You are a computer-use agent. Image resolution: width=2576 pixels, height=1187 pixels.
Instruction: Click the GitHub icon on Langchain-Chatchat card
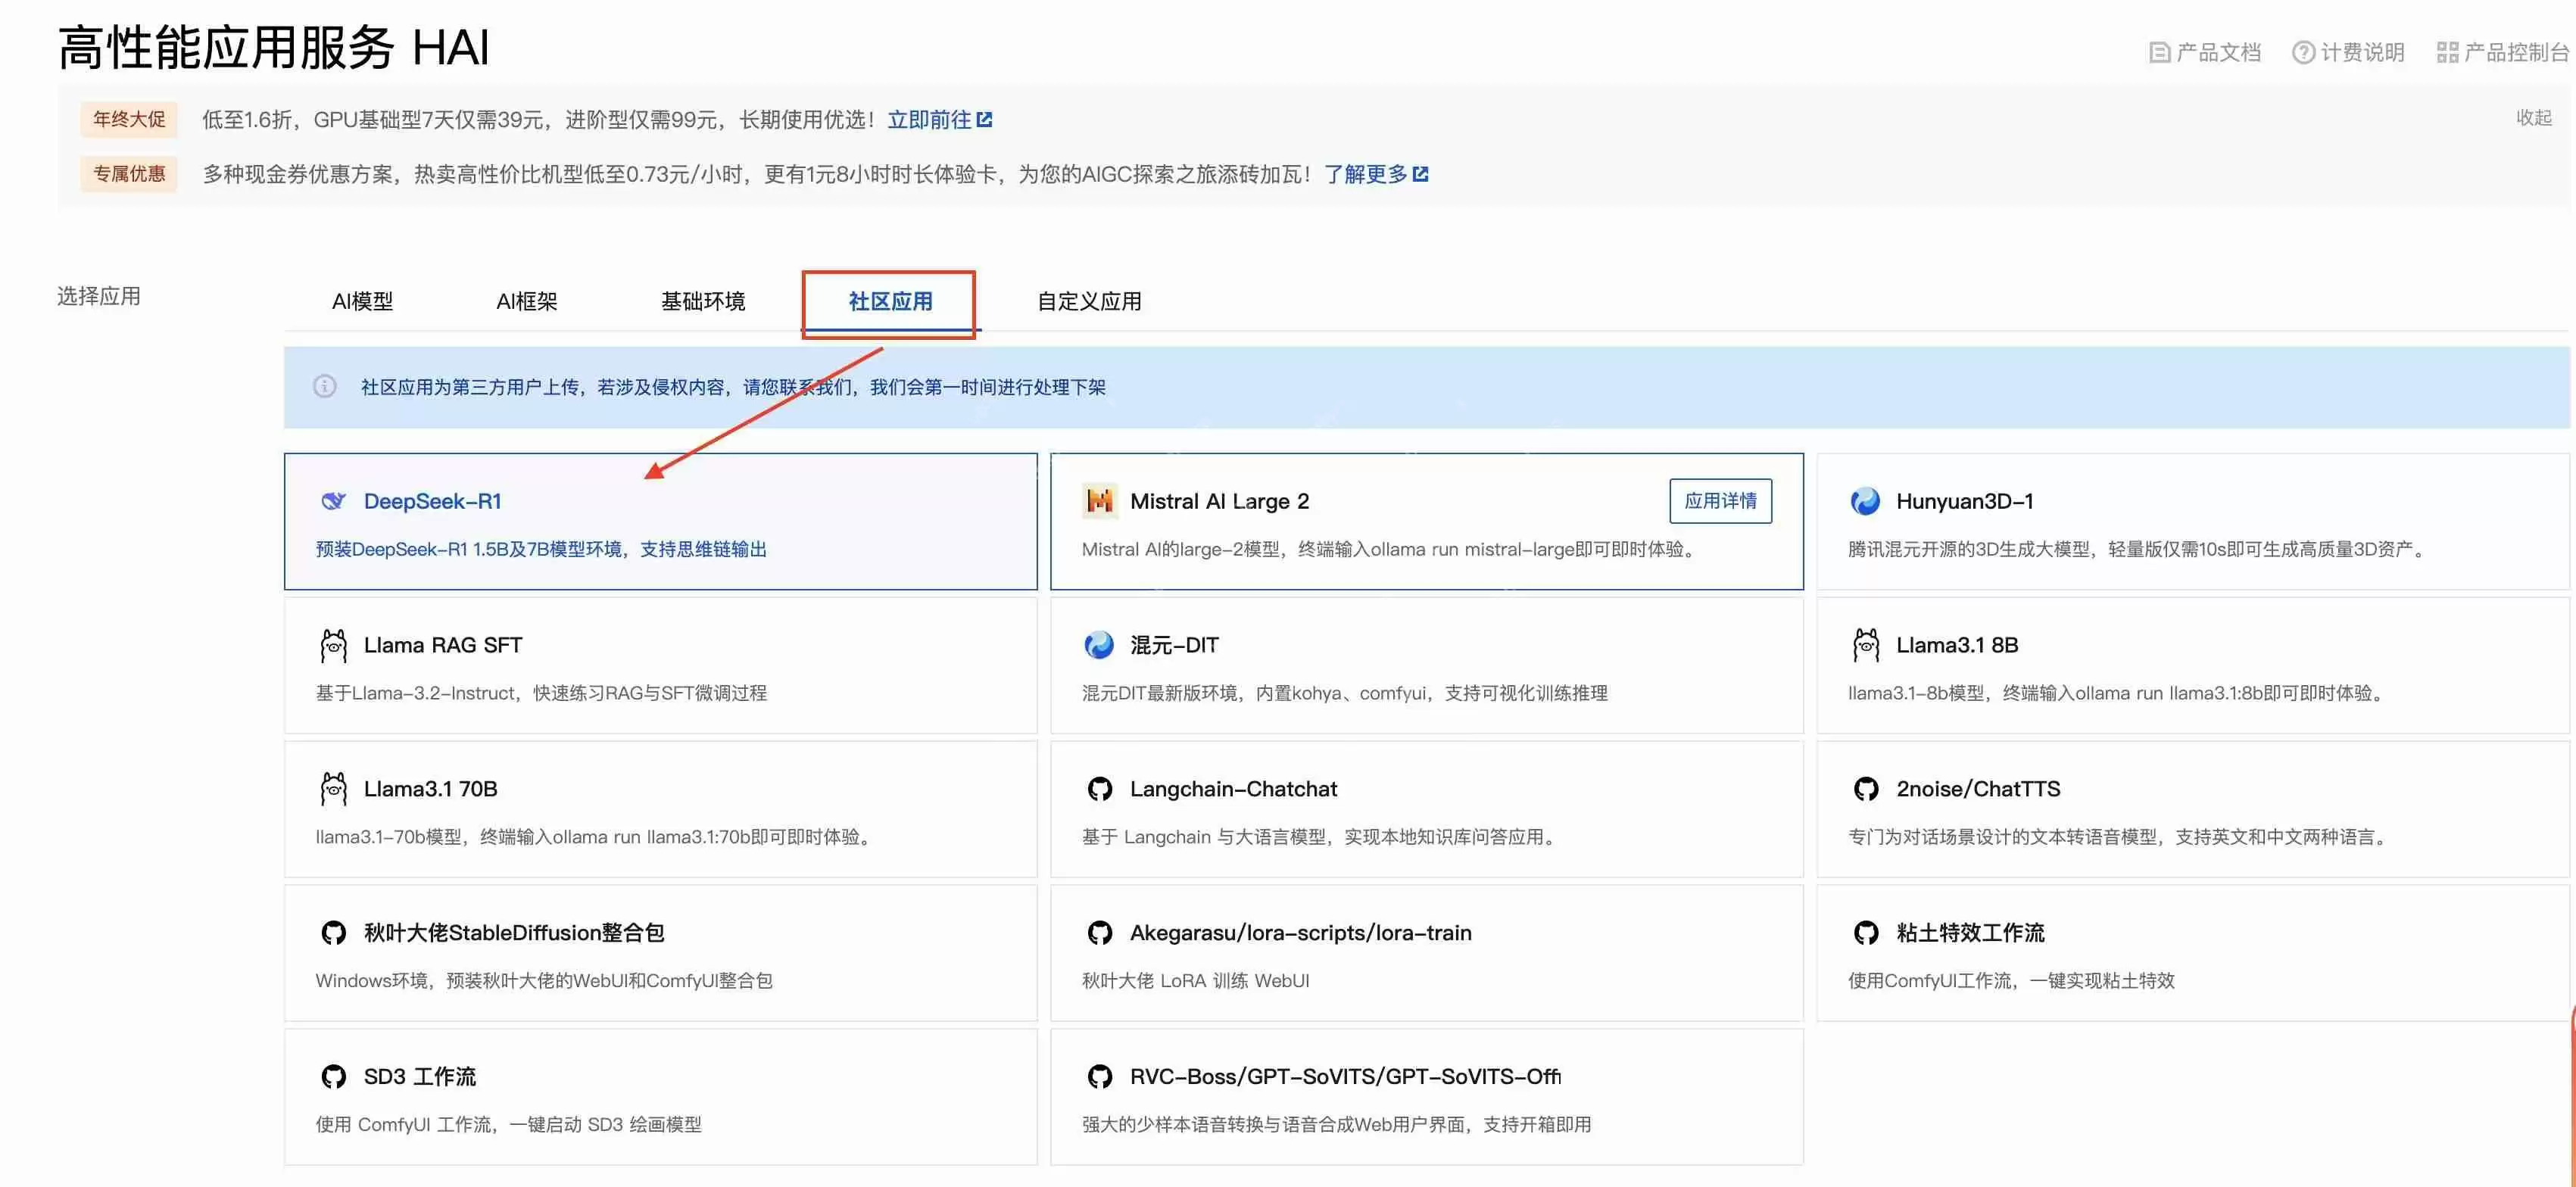tap(1099, 789)
